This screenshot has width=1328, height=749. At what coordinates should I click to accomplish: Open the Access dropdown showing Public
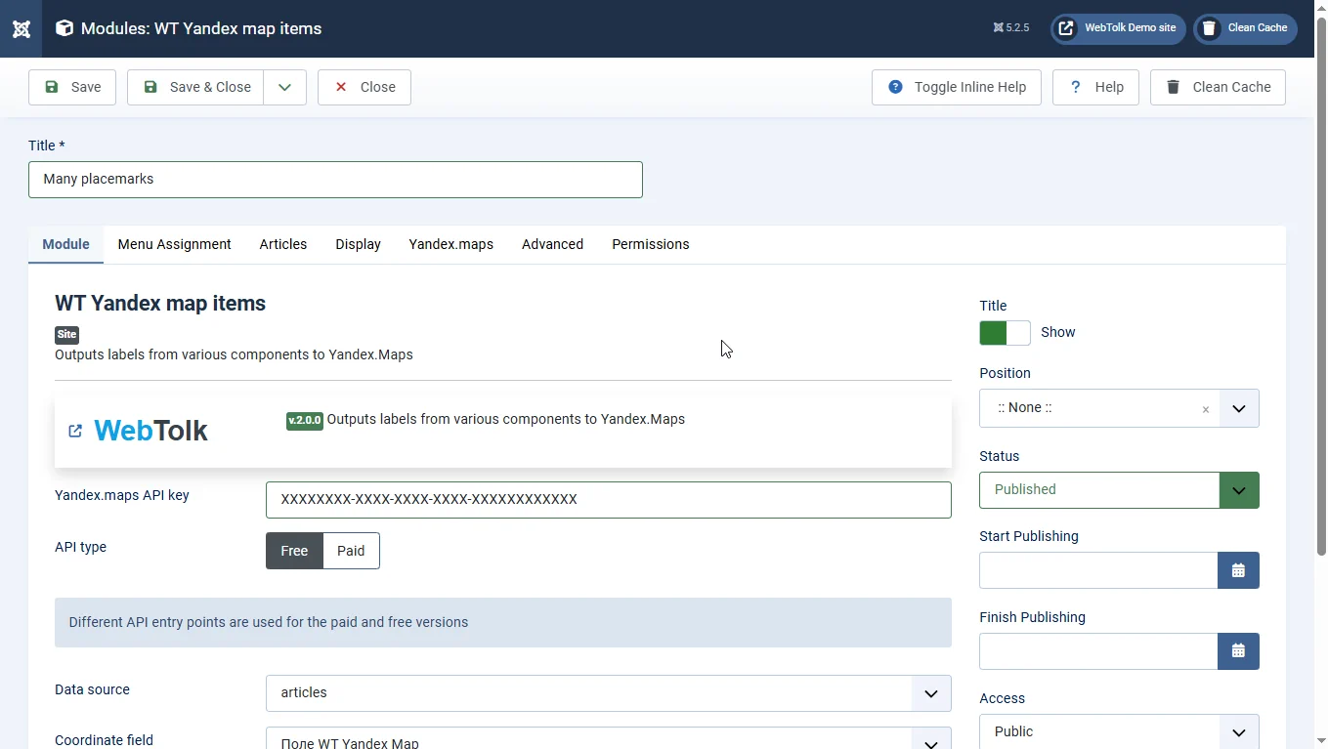click(1119, 731)
